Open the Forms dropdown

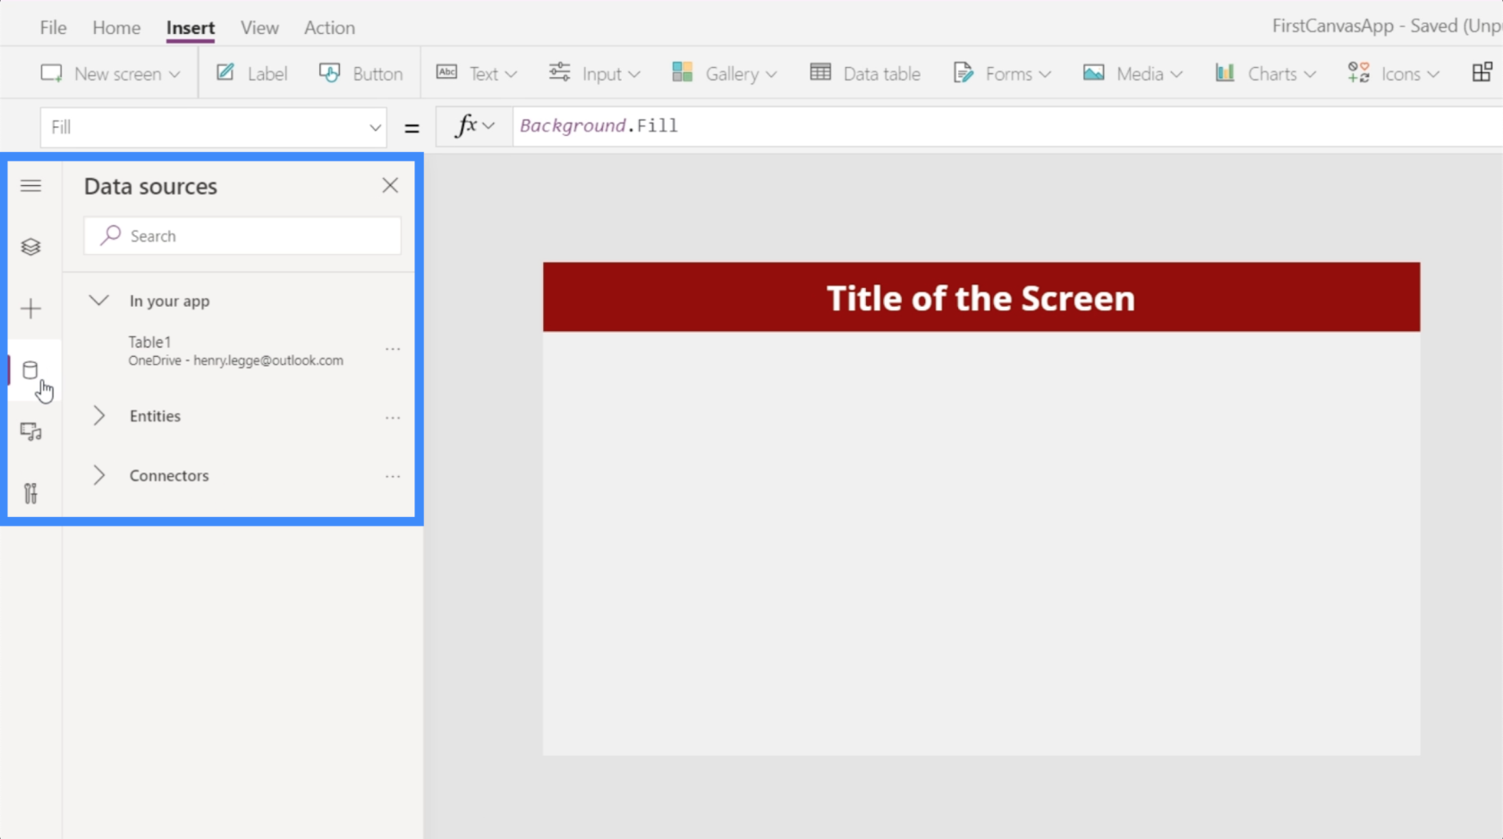tap(1002, 73)
